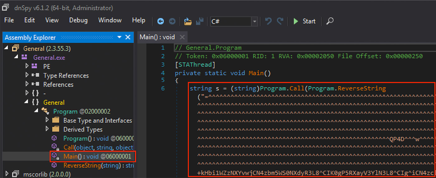Click the save all icon
Viewport: 436px width, 178px height.
(200, 21)
